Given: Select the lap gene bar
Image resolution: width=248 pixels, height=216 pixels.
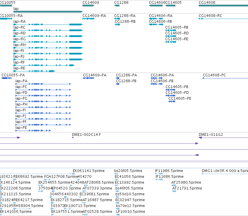Looking at the screenshot, I should 48,12.
